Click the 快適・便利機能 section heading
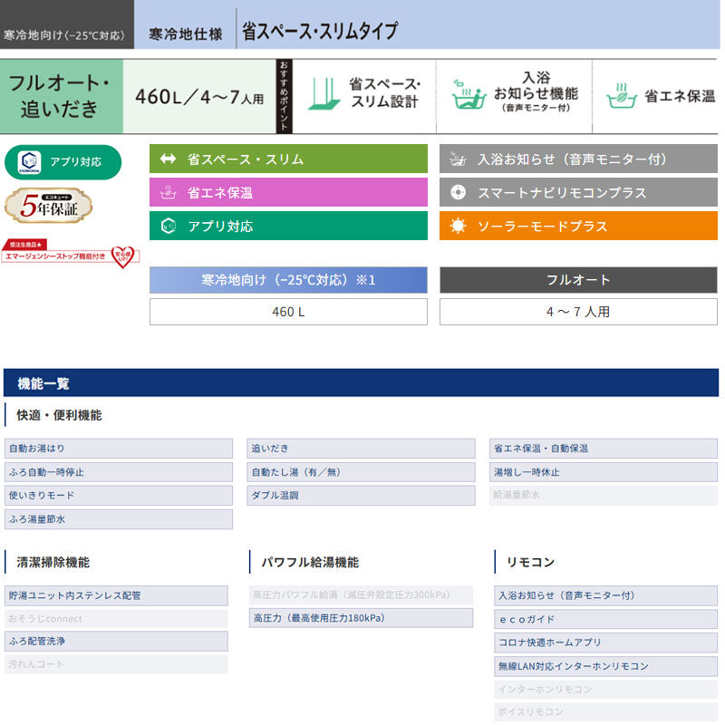The width and height of the screenshot is (725, 725). click(x=59, y=415)
